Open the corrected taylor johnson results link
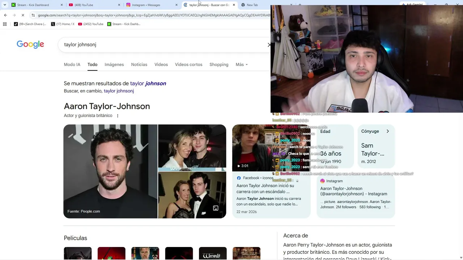Screen dimensions: 463x260 (x=148, y=83)
